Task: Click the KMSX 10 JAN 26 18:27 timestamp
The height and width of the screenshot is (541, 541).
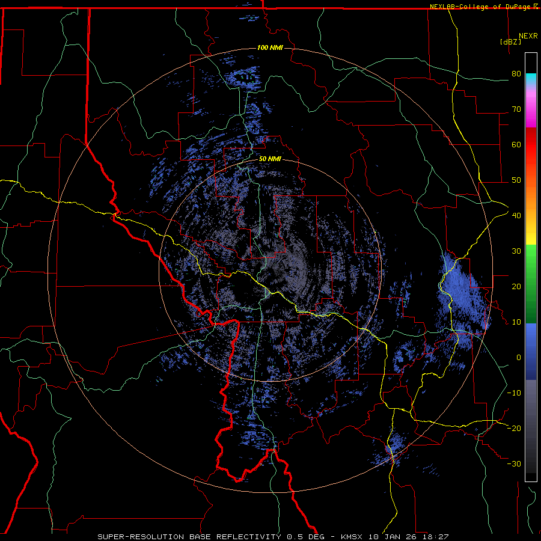Action: 395,537
